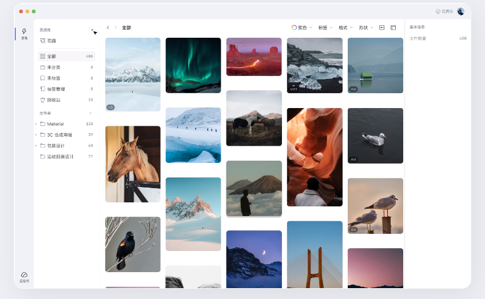The image size is (485, 299).
Task: Toggle the panel layout icon
Action: click(x=393, y=27)
